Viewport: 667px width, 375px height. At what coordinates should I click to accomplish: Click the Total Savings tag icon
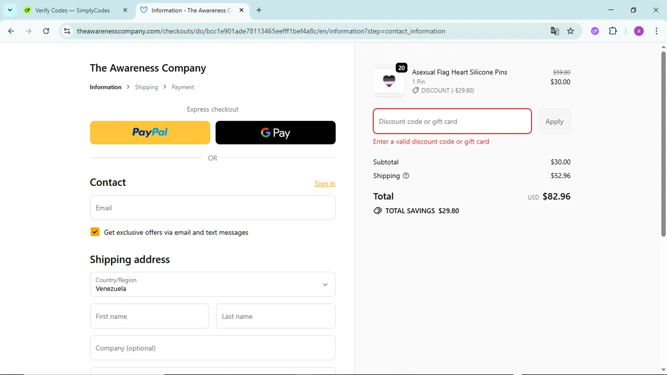click(378, 211)
